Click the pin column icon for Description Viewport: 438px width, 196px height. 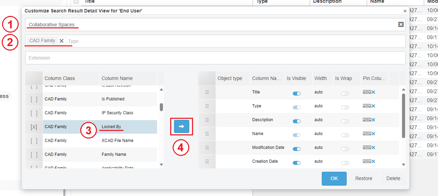coord(367,120)
